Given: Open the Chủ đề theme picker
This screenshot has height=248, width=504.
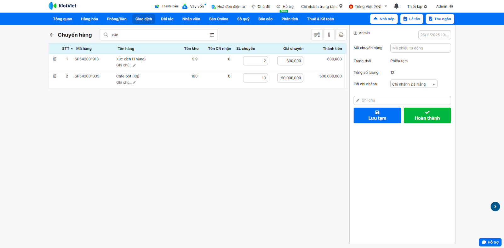Looking at the screenshot, I should [x=261, y=6].
